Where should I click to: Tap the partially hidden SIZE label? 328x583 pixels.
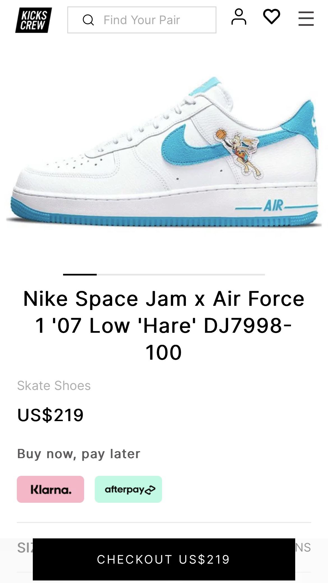pos(25,548)
